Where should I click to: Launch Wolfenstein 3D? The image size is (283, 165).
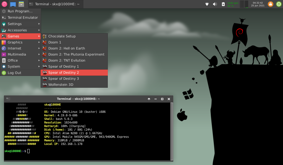[x=74, y=85]
